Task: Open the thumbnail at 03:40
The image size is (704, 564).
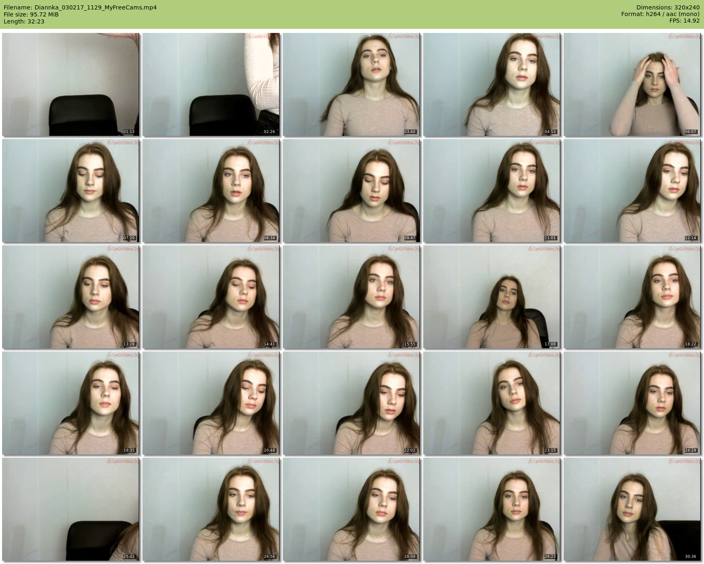Action: click(351, 84)
